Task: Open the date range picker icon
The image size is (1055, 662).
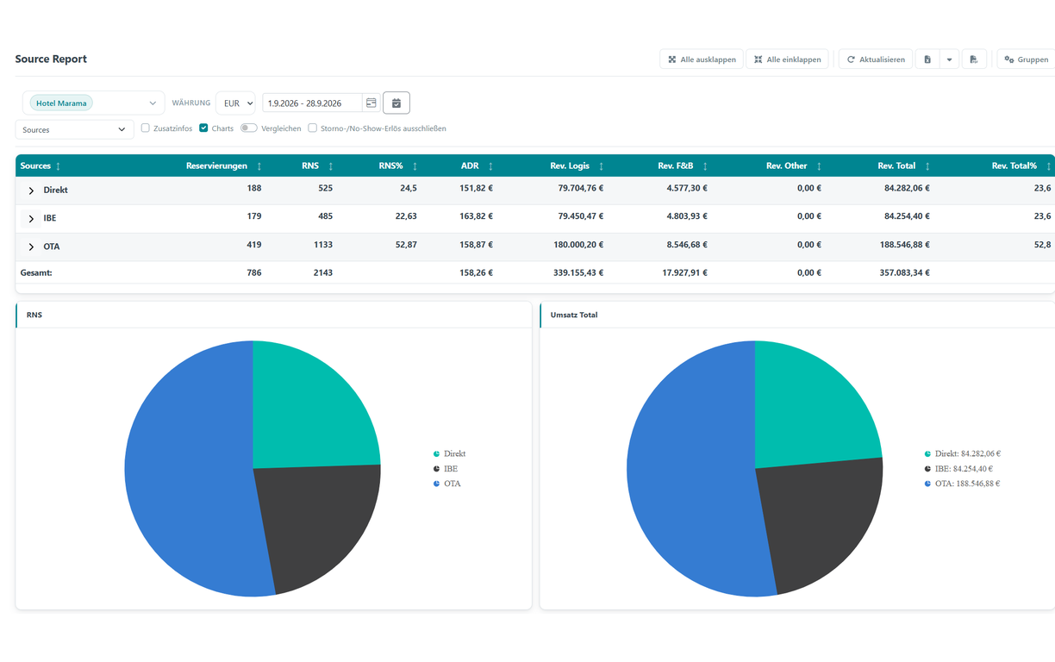Action: click(x=371, y=103)
